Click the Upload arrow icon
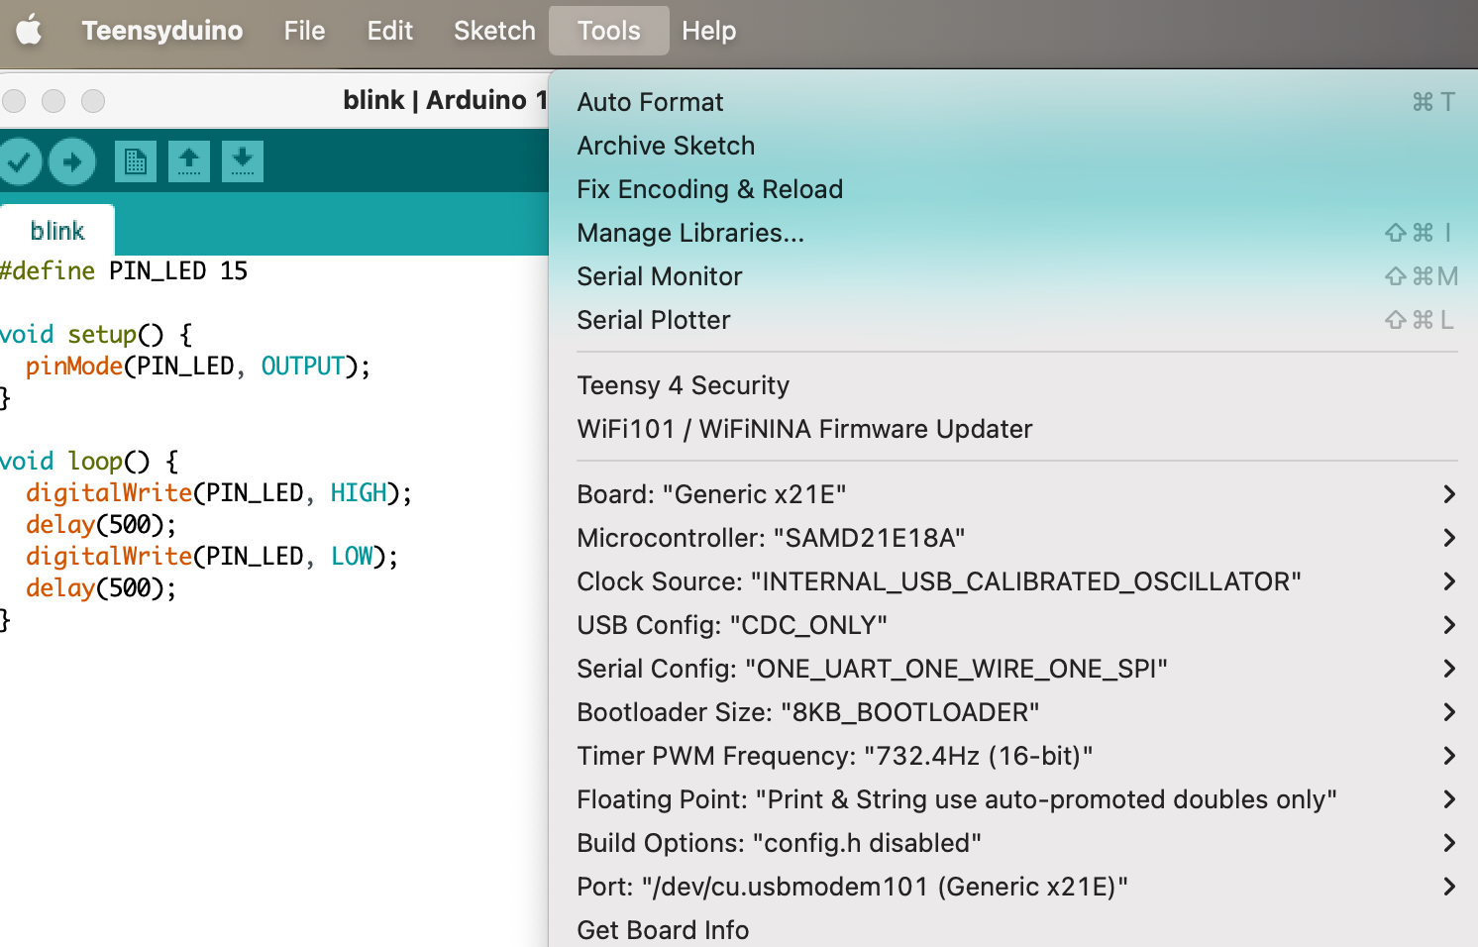Image resolution: width=1478 pixels, height=947 pixels. (x=72, y=161)
